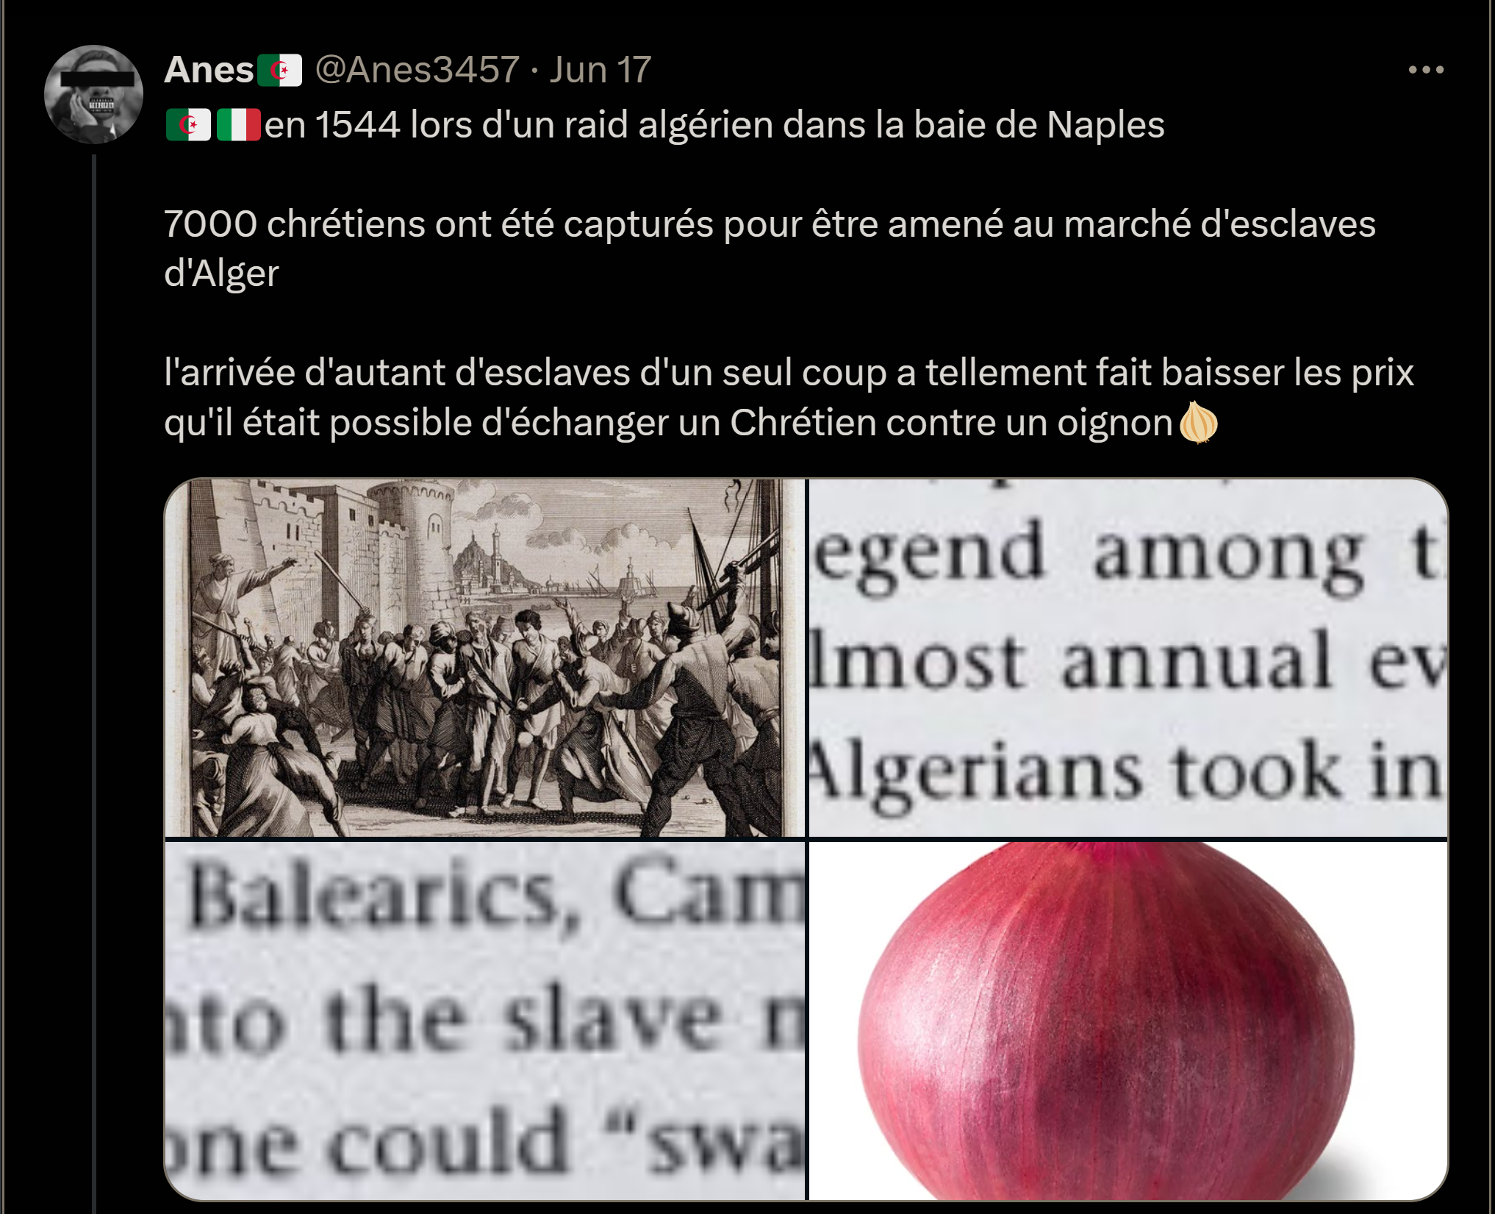Viewport: 1495px width, 1214px height.
Task: Click the text 'd'Alger' in the tweet
Action: [x=221, y=274]
